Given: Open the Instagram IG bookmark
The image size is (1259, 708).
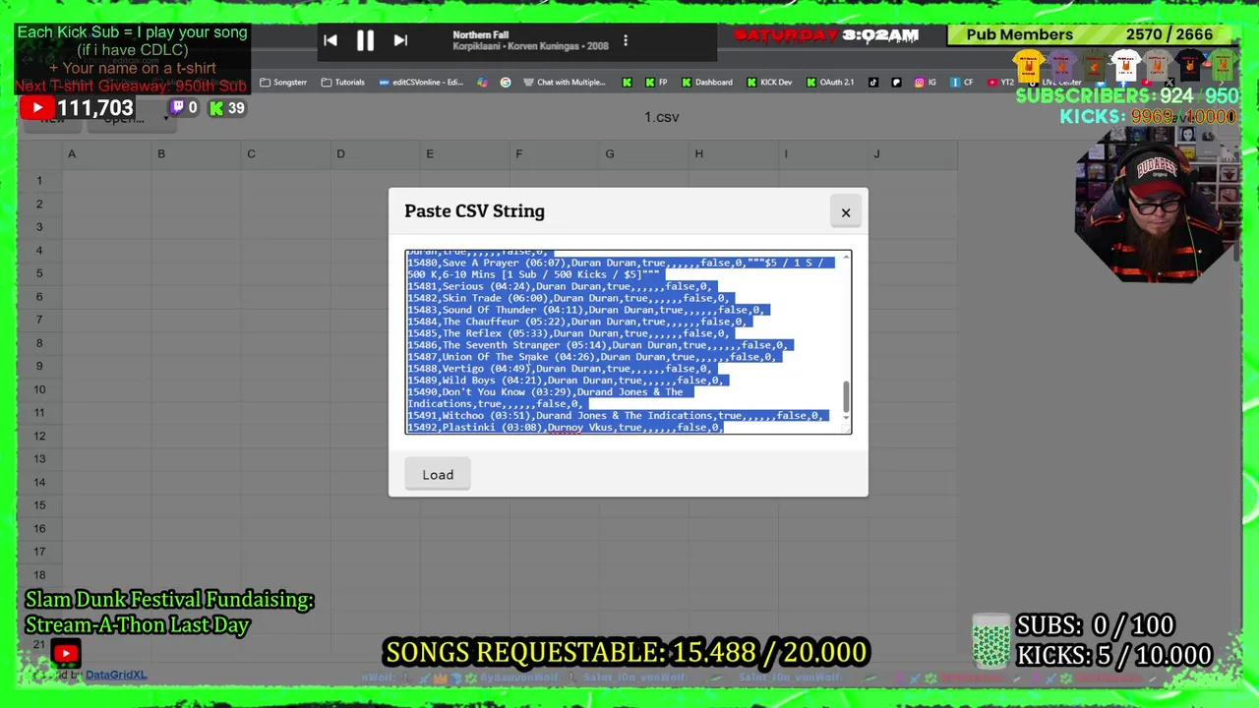Looking at the screenshot, I should pyautogui.click(x=926, y=83).
